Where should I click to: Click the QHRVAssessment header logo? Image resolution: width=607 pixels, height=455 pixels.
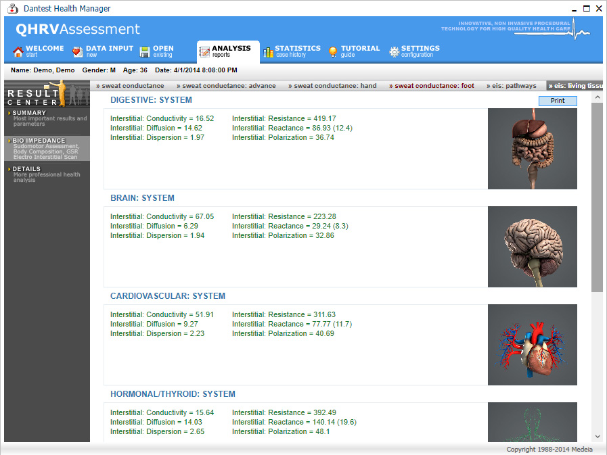(x=77, y=29)
